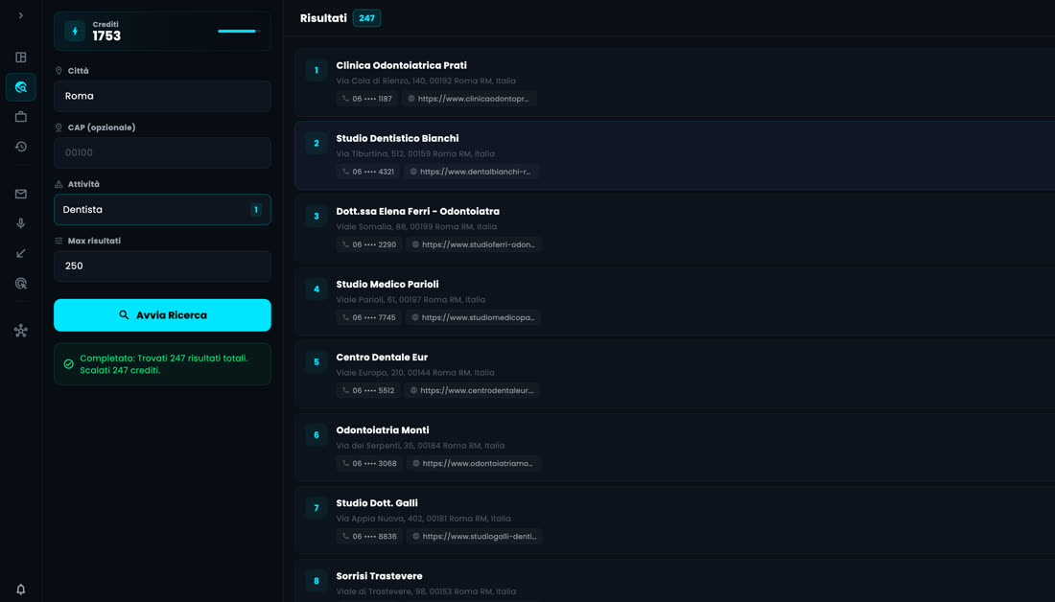Open the clinicaodontopr website link
Image resolution: width=1055 pixels, height=602 pixels.
[x=469, y=99]
